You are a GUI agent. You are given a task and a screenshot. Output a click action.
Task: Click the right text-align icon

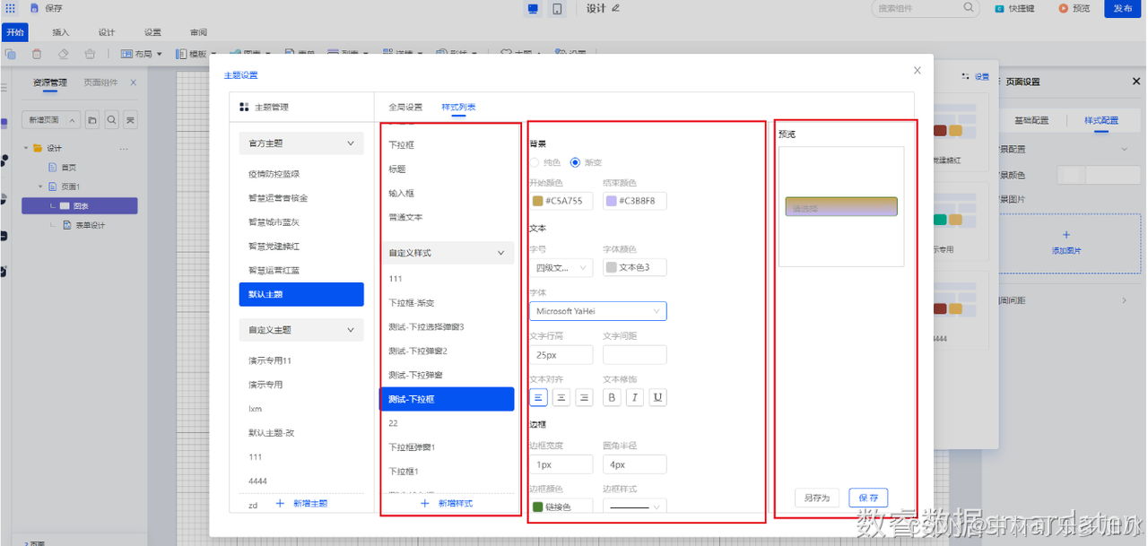(585, 397)
